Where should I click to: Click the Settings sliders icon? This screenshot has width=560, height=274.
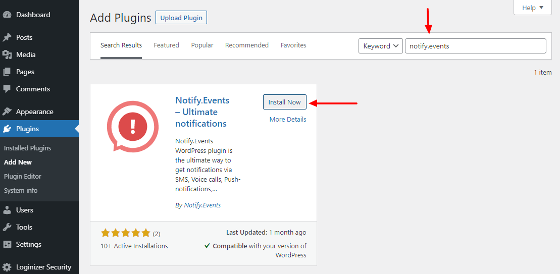(x=7, y=244)
